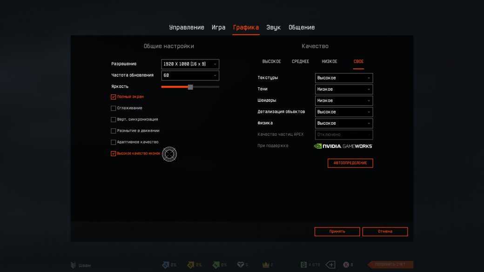This screenshot has width=484, height=272.
Task: Switch to the Звук tab
Action: point(273,27)
